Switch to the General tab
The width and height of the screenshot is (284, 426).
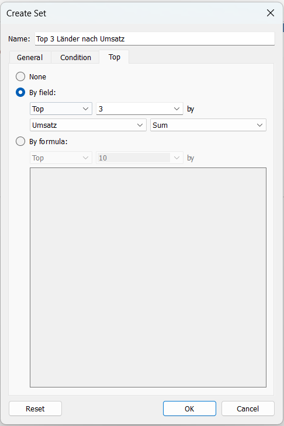tap(30, 57)
